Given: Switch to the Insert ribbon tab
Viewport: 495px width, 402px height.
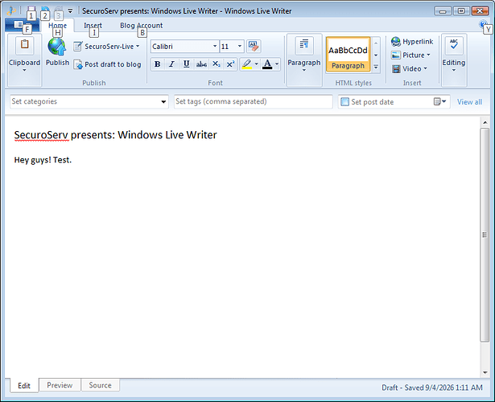Looking at the screenshot, I should [x=93, y=25].
